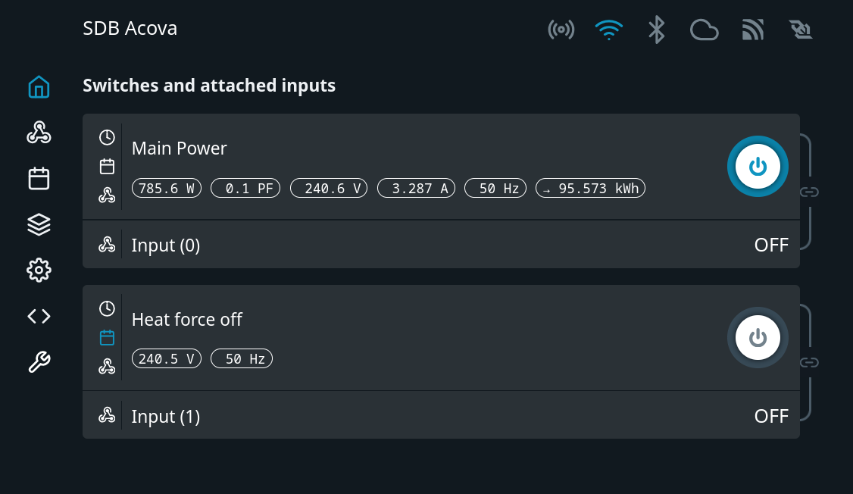Open Main Power timer clock icon
Viewport: 853px width, 494px height.
click(107, 137)
